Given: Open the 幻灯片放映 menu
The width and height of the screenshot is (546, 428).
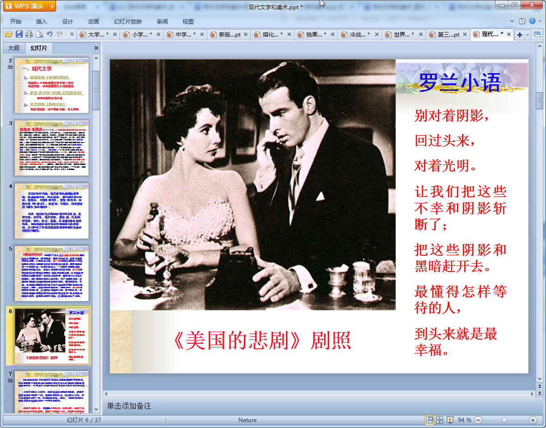Looking at the screenshot, I should pyautogui.click(x=128, y=21).
